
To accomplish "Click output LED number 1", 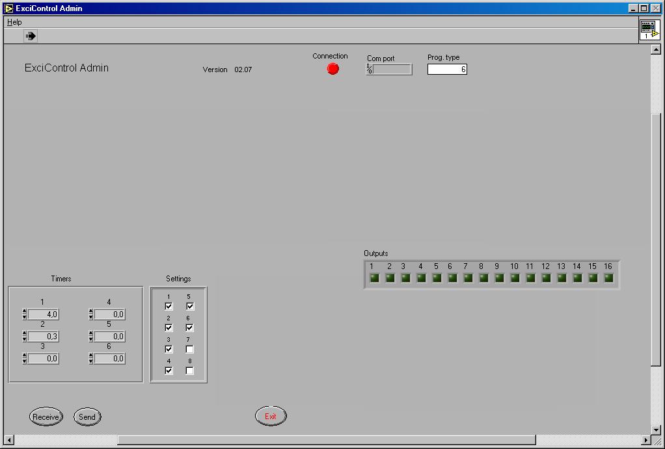I will (x=375, y=278).
